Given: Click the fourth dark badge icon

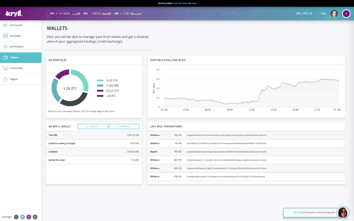Looking at the screenshot, I should pyautogui.click(x=35, y=217).
